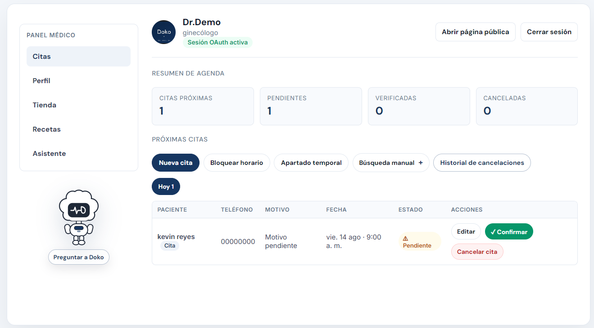Edit kevin reyes appointment
Screen dimensions: 594x328
[466, 231]
